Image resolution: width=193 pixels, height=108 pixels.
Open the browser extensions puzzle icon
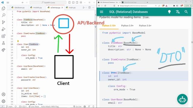(x=174, y=6)
